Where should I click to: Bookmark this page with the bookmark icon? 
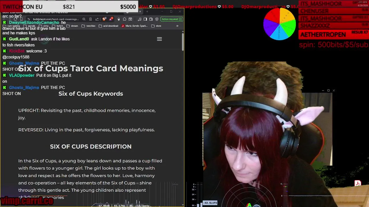tap(21, 19)
